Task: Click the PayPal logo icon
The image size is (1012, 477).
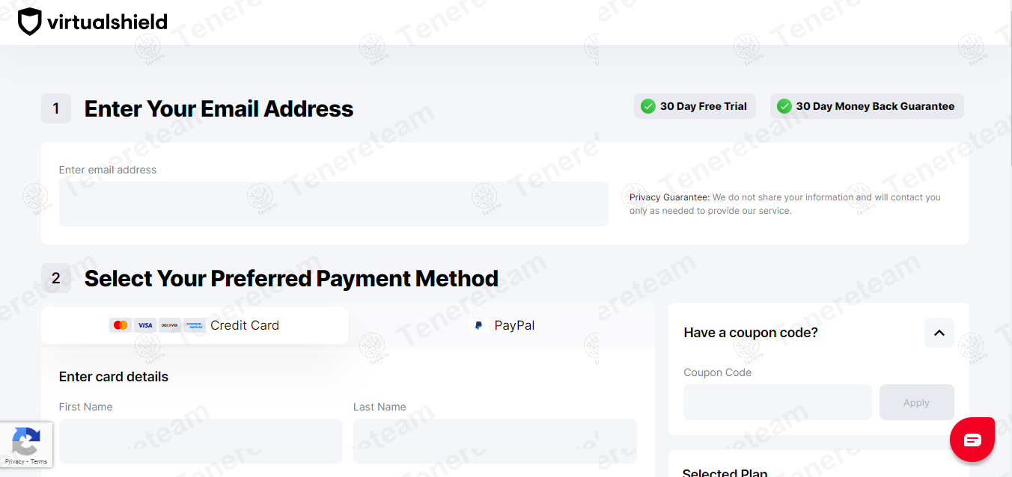Action: (x=478, y=324)
